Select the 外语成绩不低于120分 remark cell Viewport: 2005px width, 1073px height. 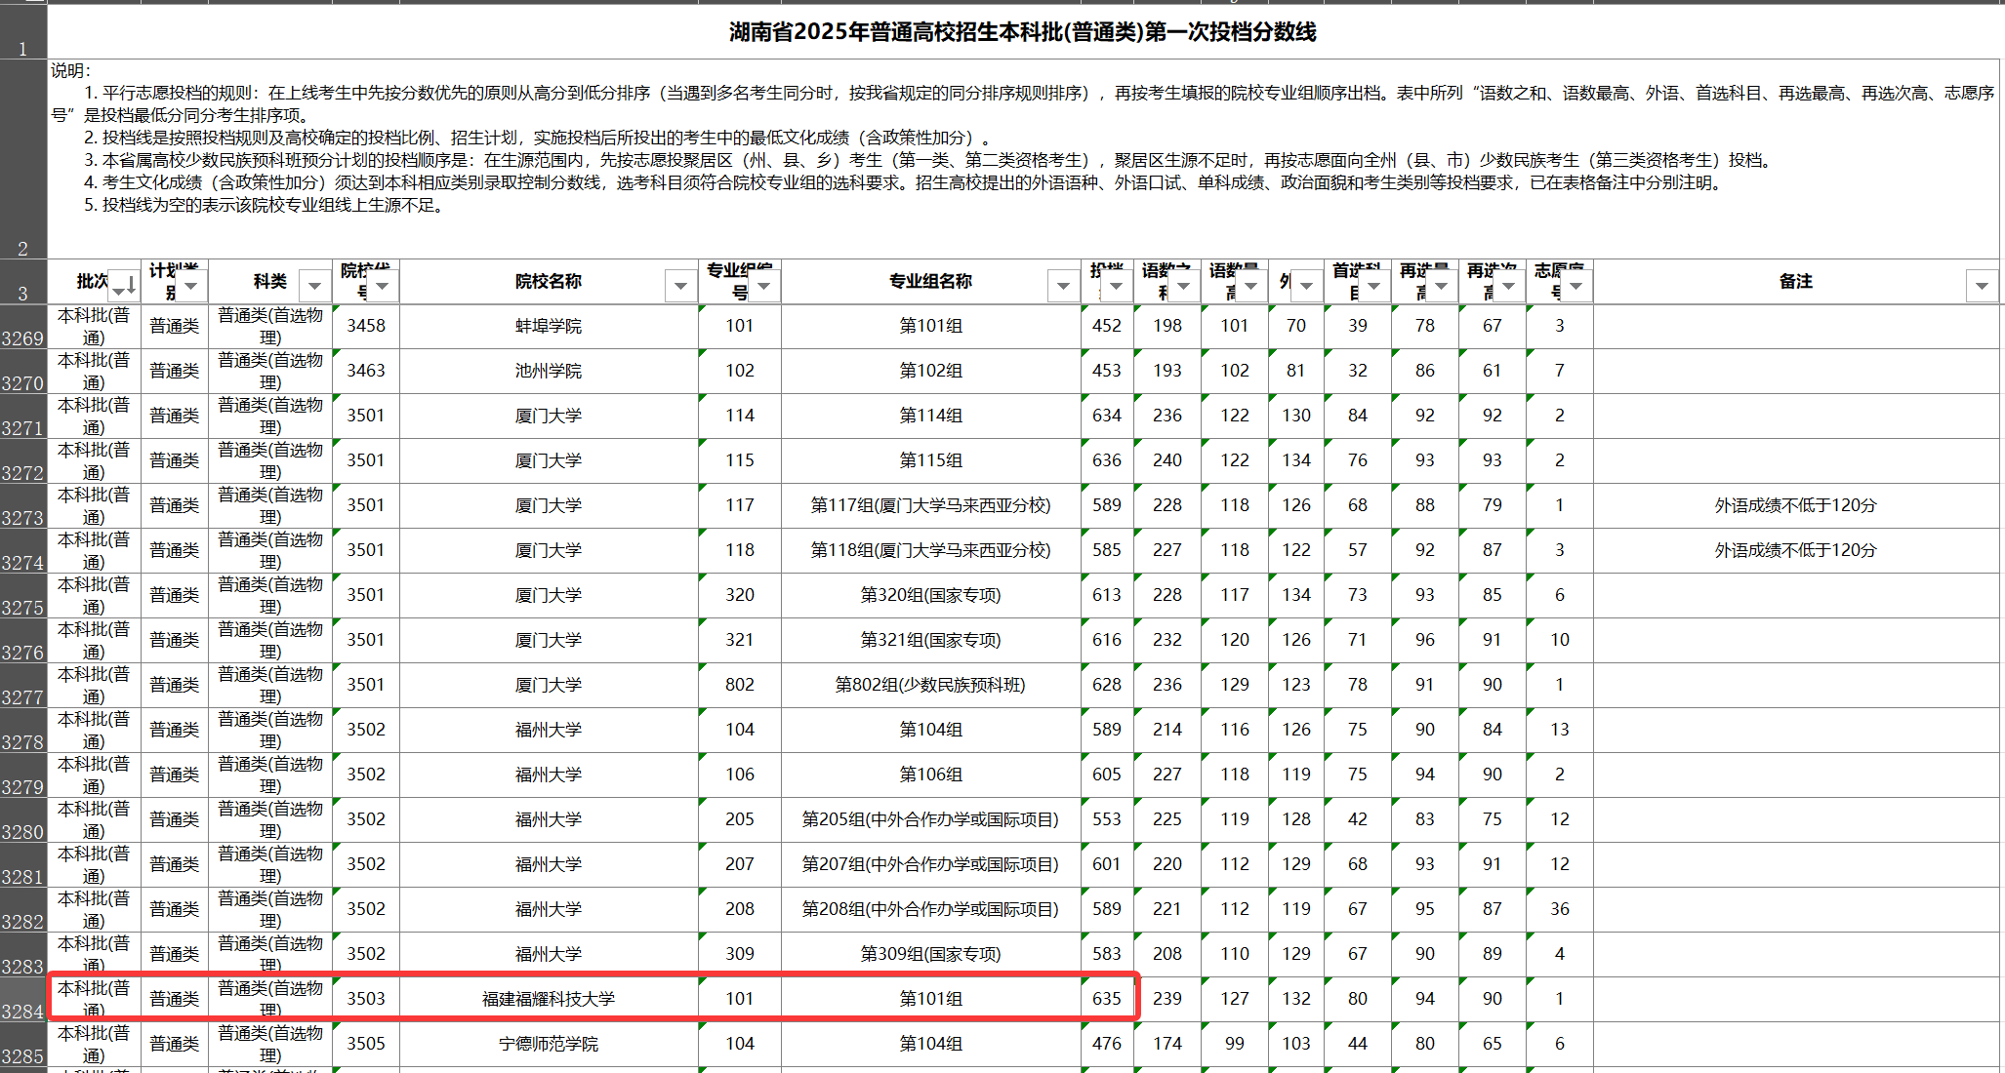pos(1794,505)
